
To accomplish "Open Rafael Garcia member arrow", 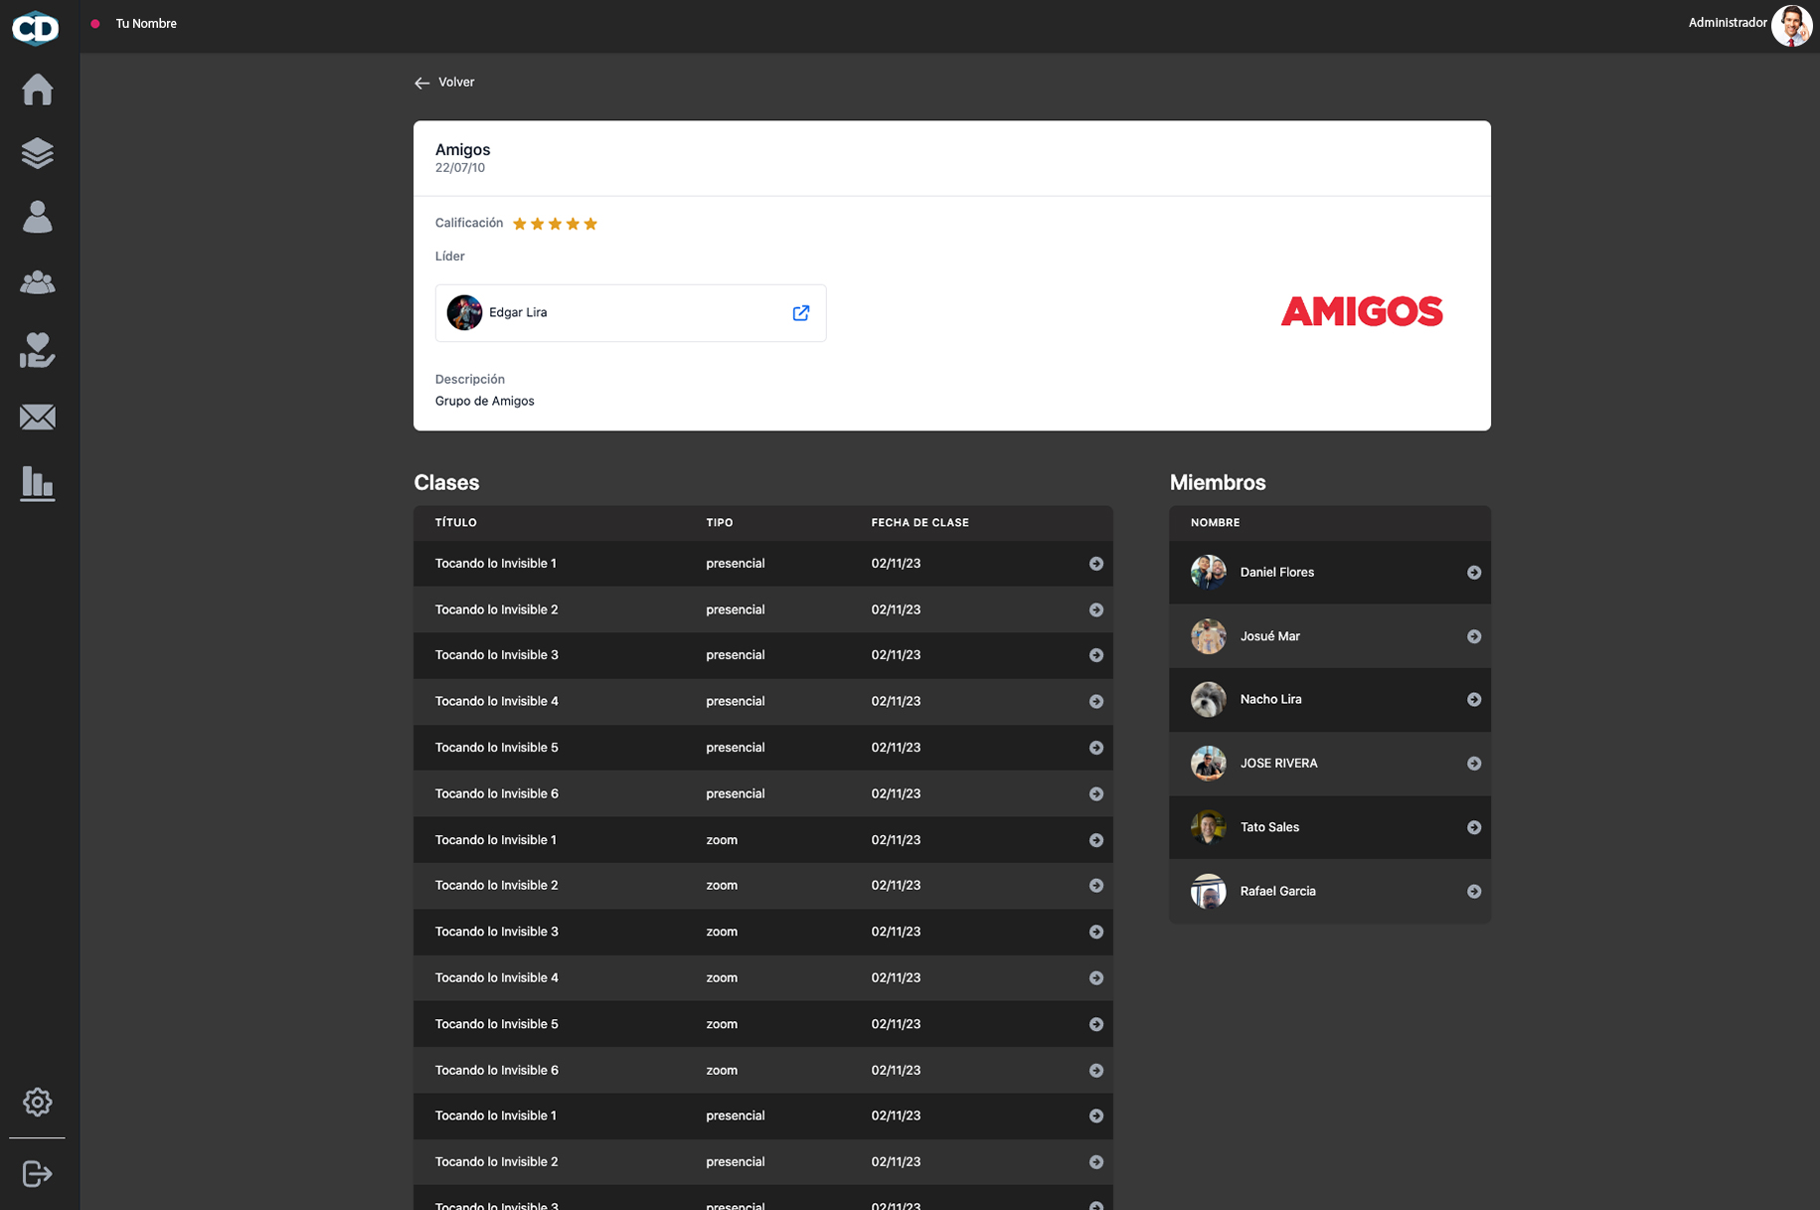I will 1474,892.
